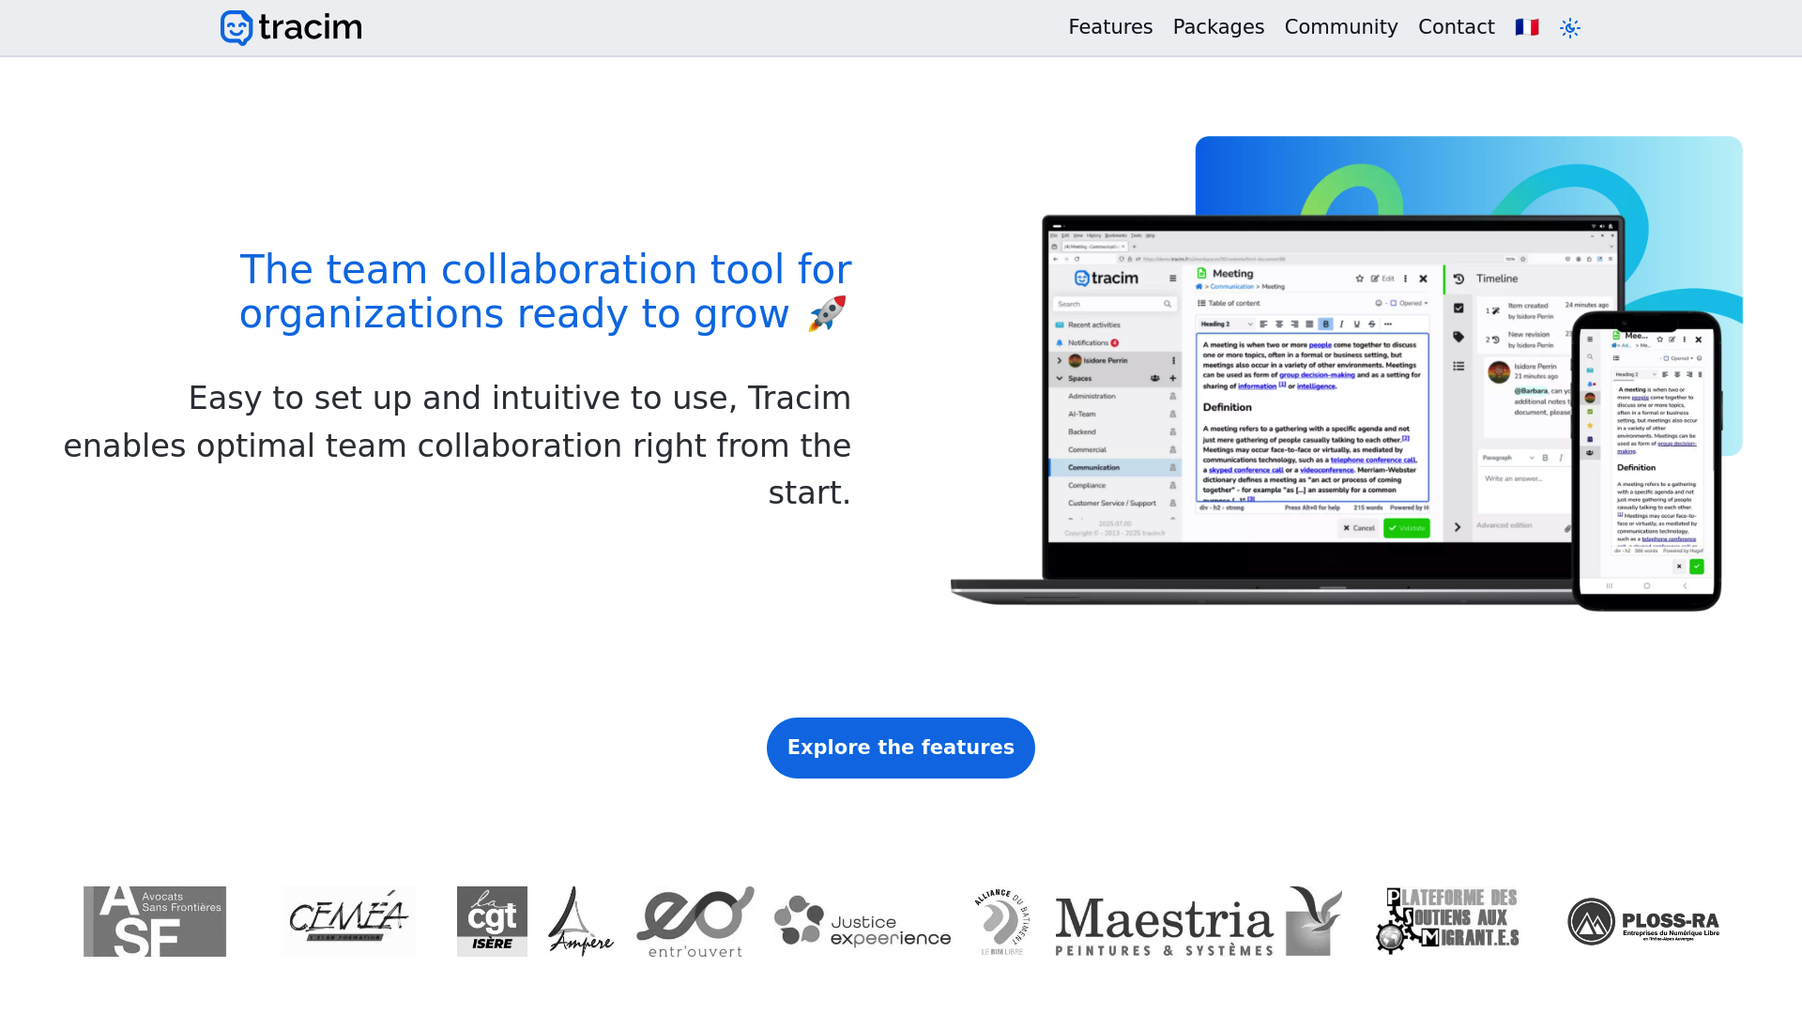The height and width of the screenshot is (1013, 1802).
Task: Toggle bold formatting in the text editor
Action: click(x=1326, y=324)
